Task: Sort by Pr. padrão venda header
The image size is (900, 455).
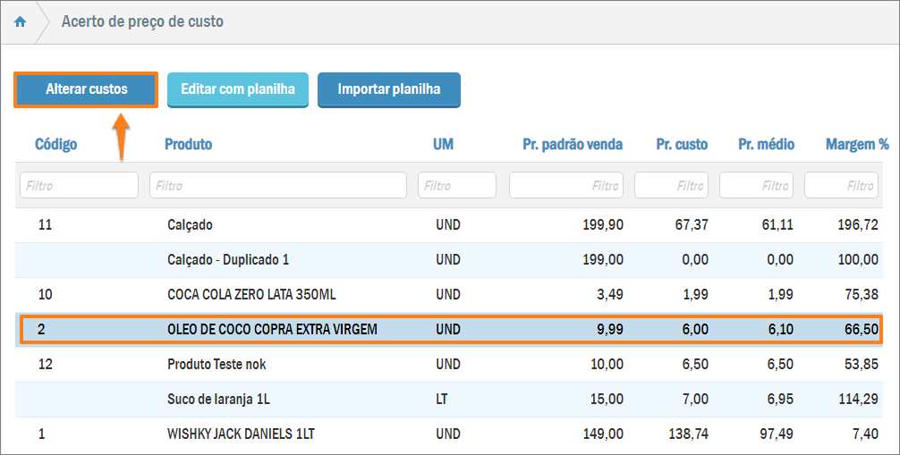Action: click(573, 144)
